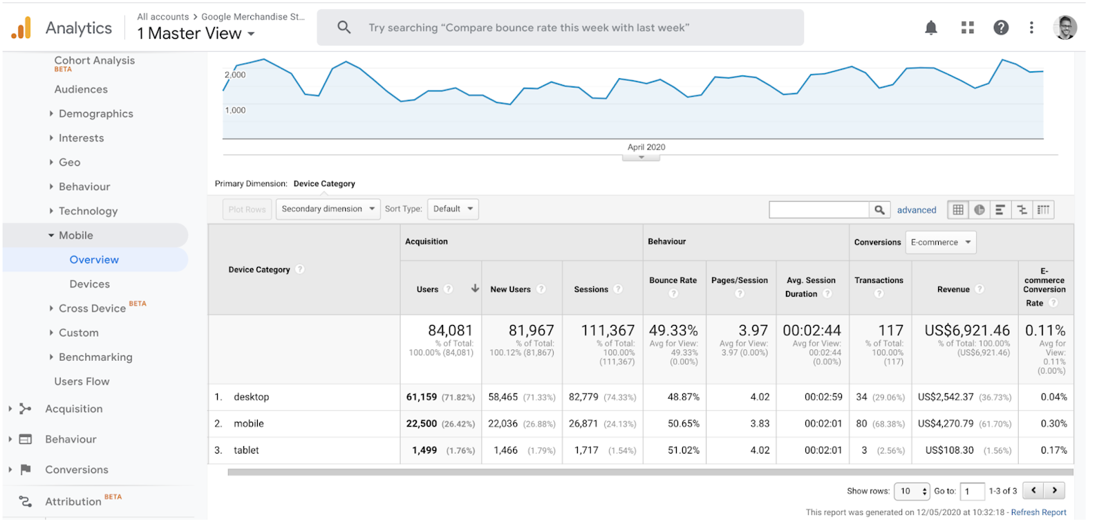This screenshot has width=1106, height=522.
Task: Click the desktop row link
Action: 252,397
